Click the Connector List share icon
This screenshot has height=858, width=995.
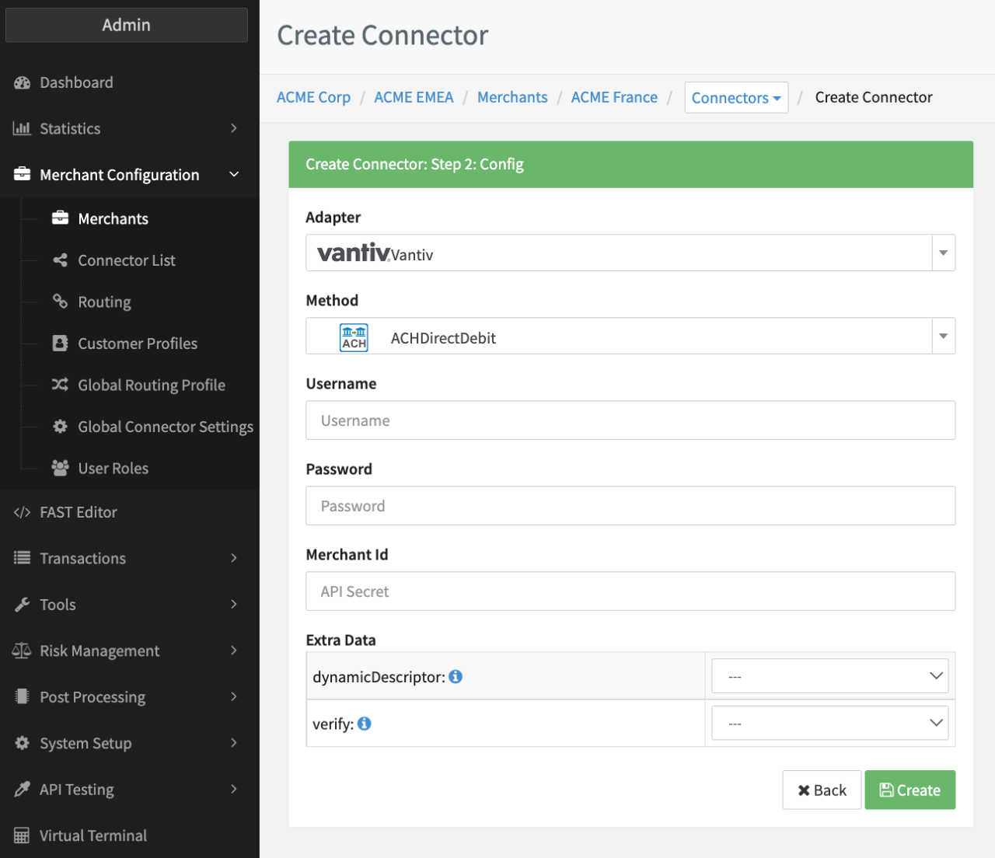[x=60, y=260]
